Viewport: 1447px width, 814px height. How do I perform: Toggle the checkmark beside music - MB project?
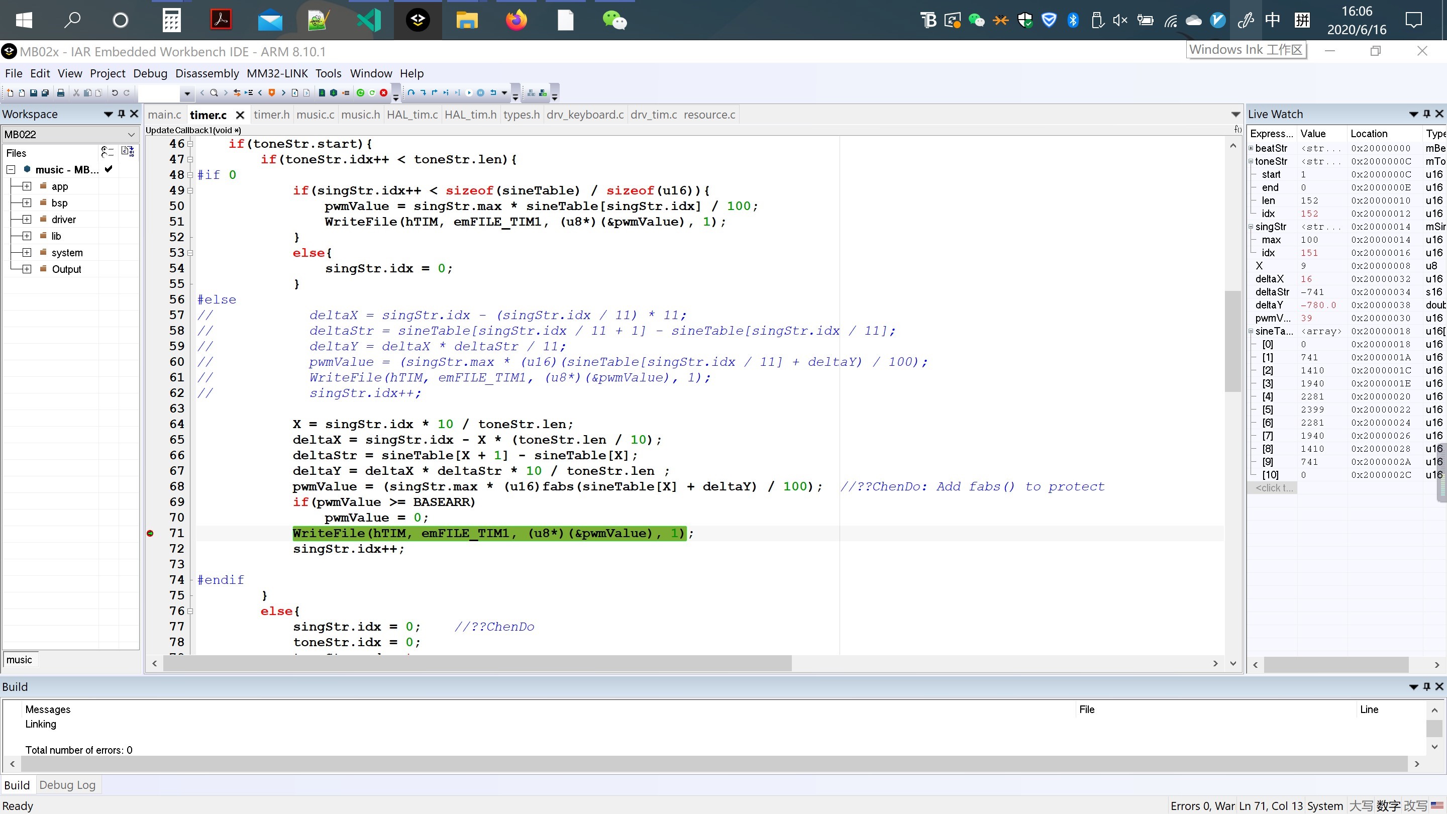(x=109, y=169)
